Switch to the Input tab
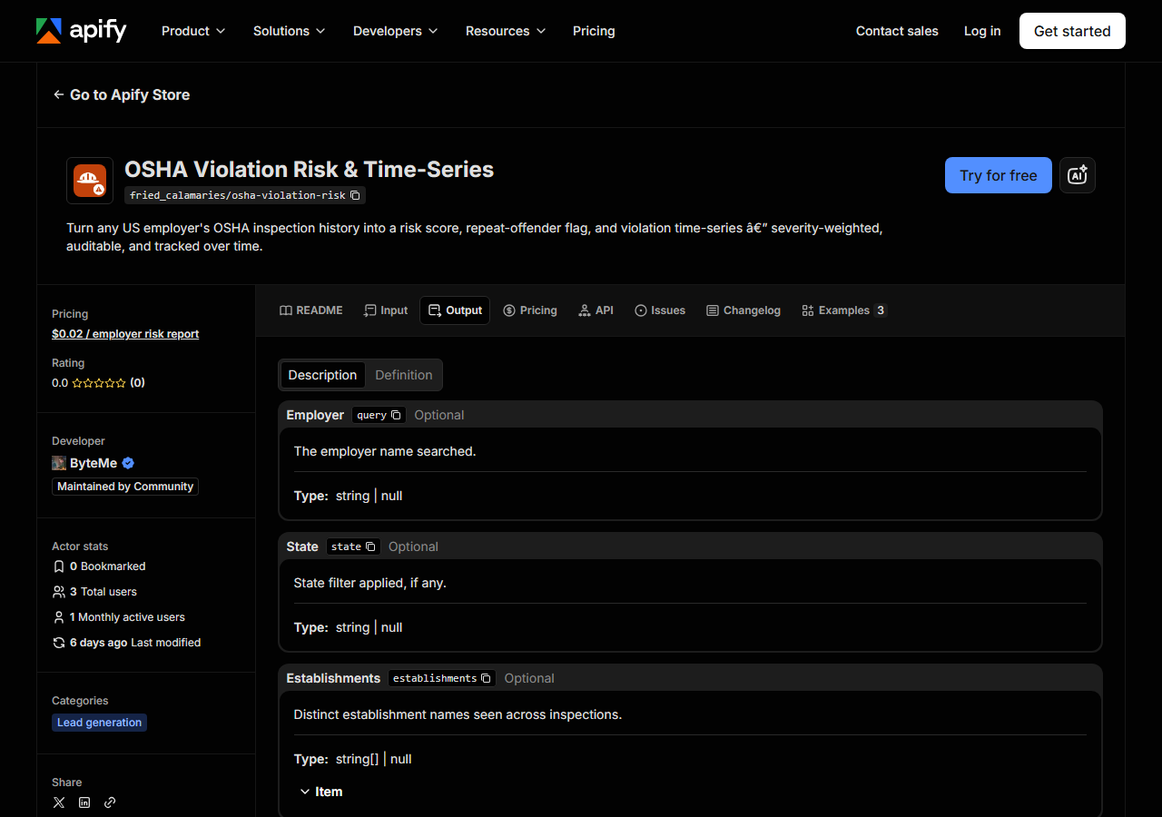 [386, 310]
